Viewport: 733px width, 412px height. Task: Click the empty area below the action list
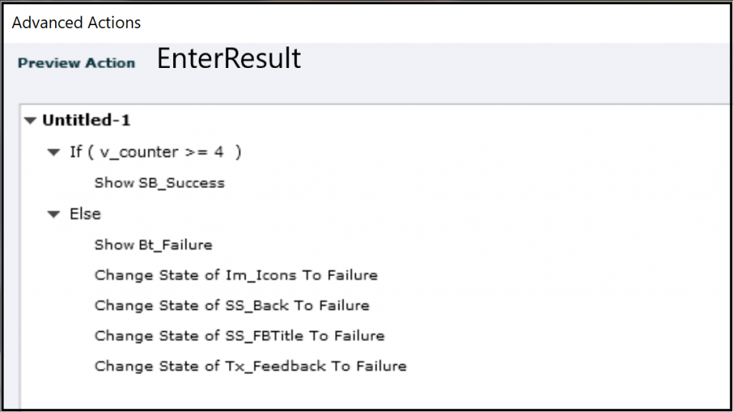click(x=358, y=393)
